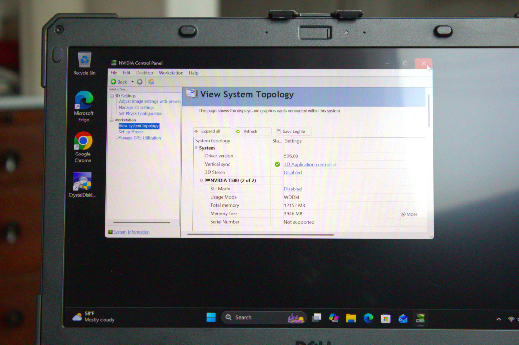Image resolution: width=519 pixels, height=345 pixels.
Task: Click Disabled link for 3D Stereo
Action: (293, 172)
